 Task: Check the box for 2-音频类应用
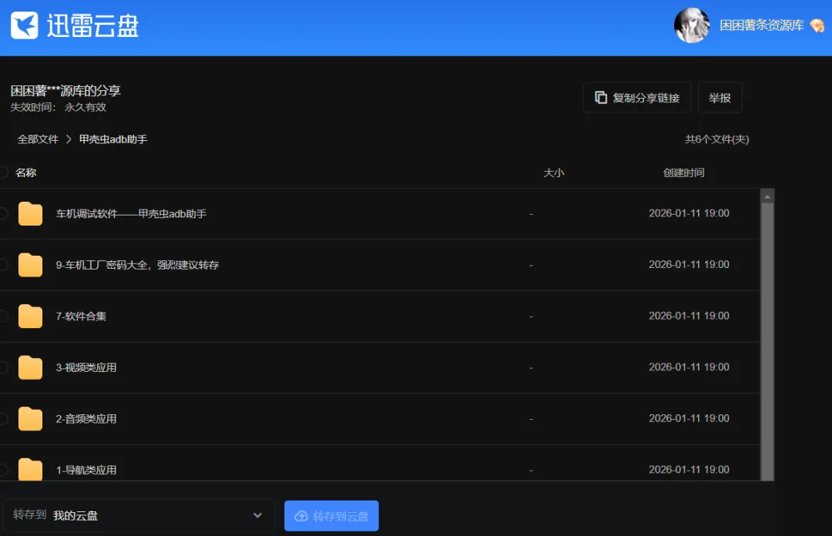3,419
